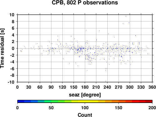Click the x-axis tick label 90
The width and height of the screenshot is (156, 117).
tap(51, 87)
